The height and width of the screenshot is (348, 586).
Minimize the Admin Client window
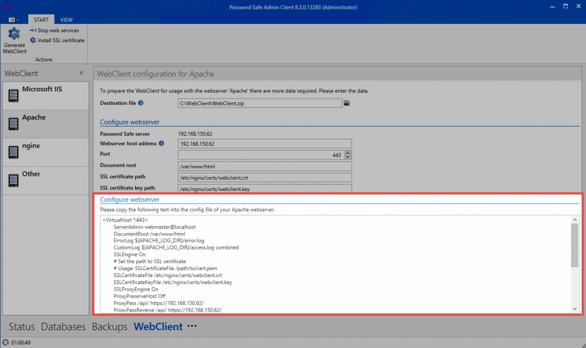(x=553, y=6)
